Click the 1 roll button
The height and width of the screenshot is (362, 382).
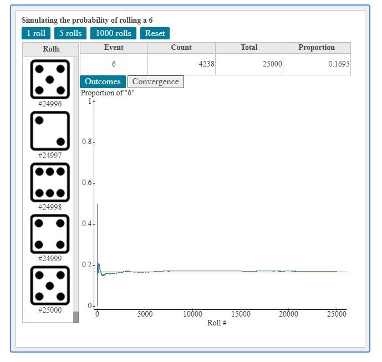click(x=36, y=33)
